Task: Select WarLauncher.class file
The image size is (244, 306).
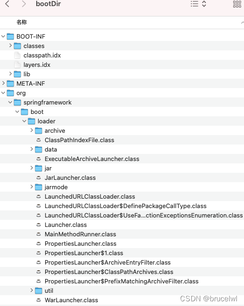Action: coord(71,300)
